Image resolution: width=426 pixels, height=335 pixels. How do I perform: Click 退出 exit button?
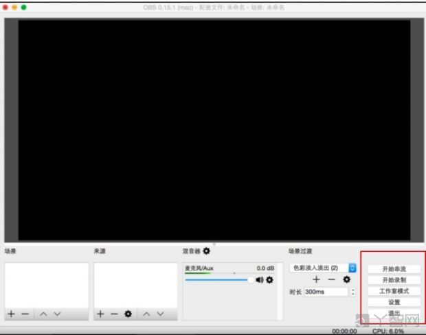(394, 313)
